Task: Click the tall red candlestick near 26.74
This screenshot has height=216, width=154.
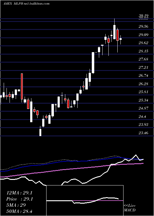Action: (22, 86)
